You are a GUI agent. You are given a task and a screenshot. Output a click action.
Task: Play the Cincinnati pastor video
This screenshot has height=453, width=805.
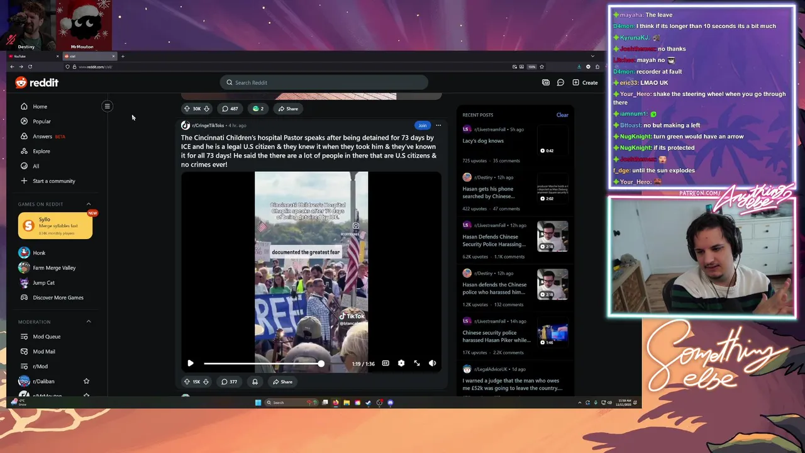pos(191,364)
